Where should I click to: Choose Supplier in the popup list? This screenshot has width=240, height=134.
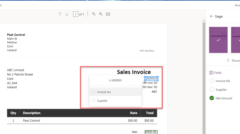(x=102, y=100)
